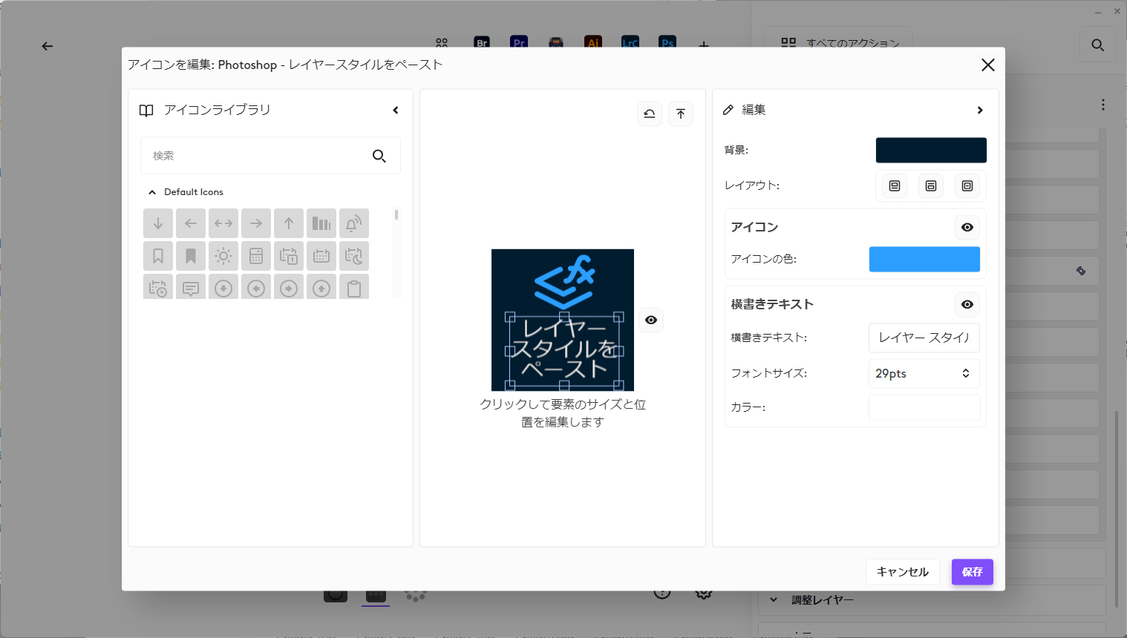The image size is (1127, 638).
Task: Click the upload icon above the icon preview
Action: (681, 114)
